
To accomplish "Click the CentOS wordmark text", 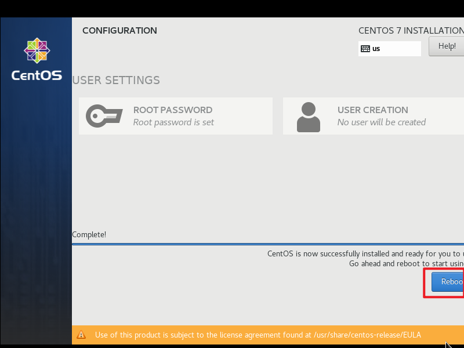I will (37, 75).
